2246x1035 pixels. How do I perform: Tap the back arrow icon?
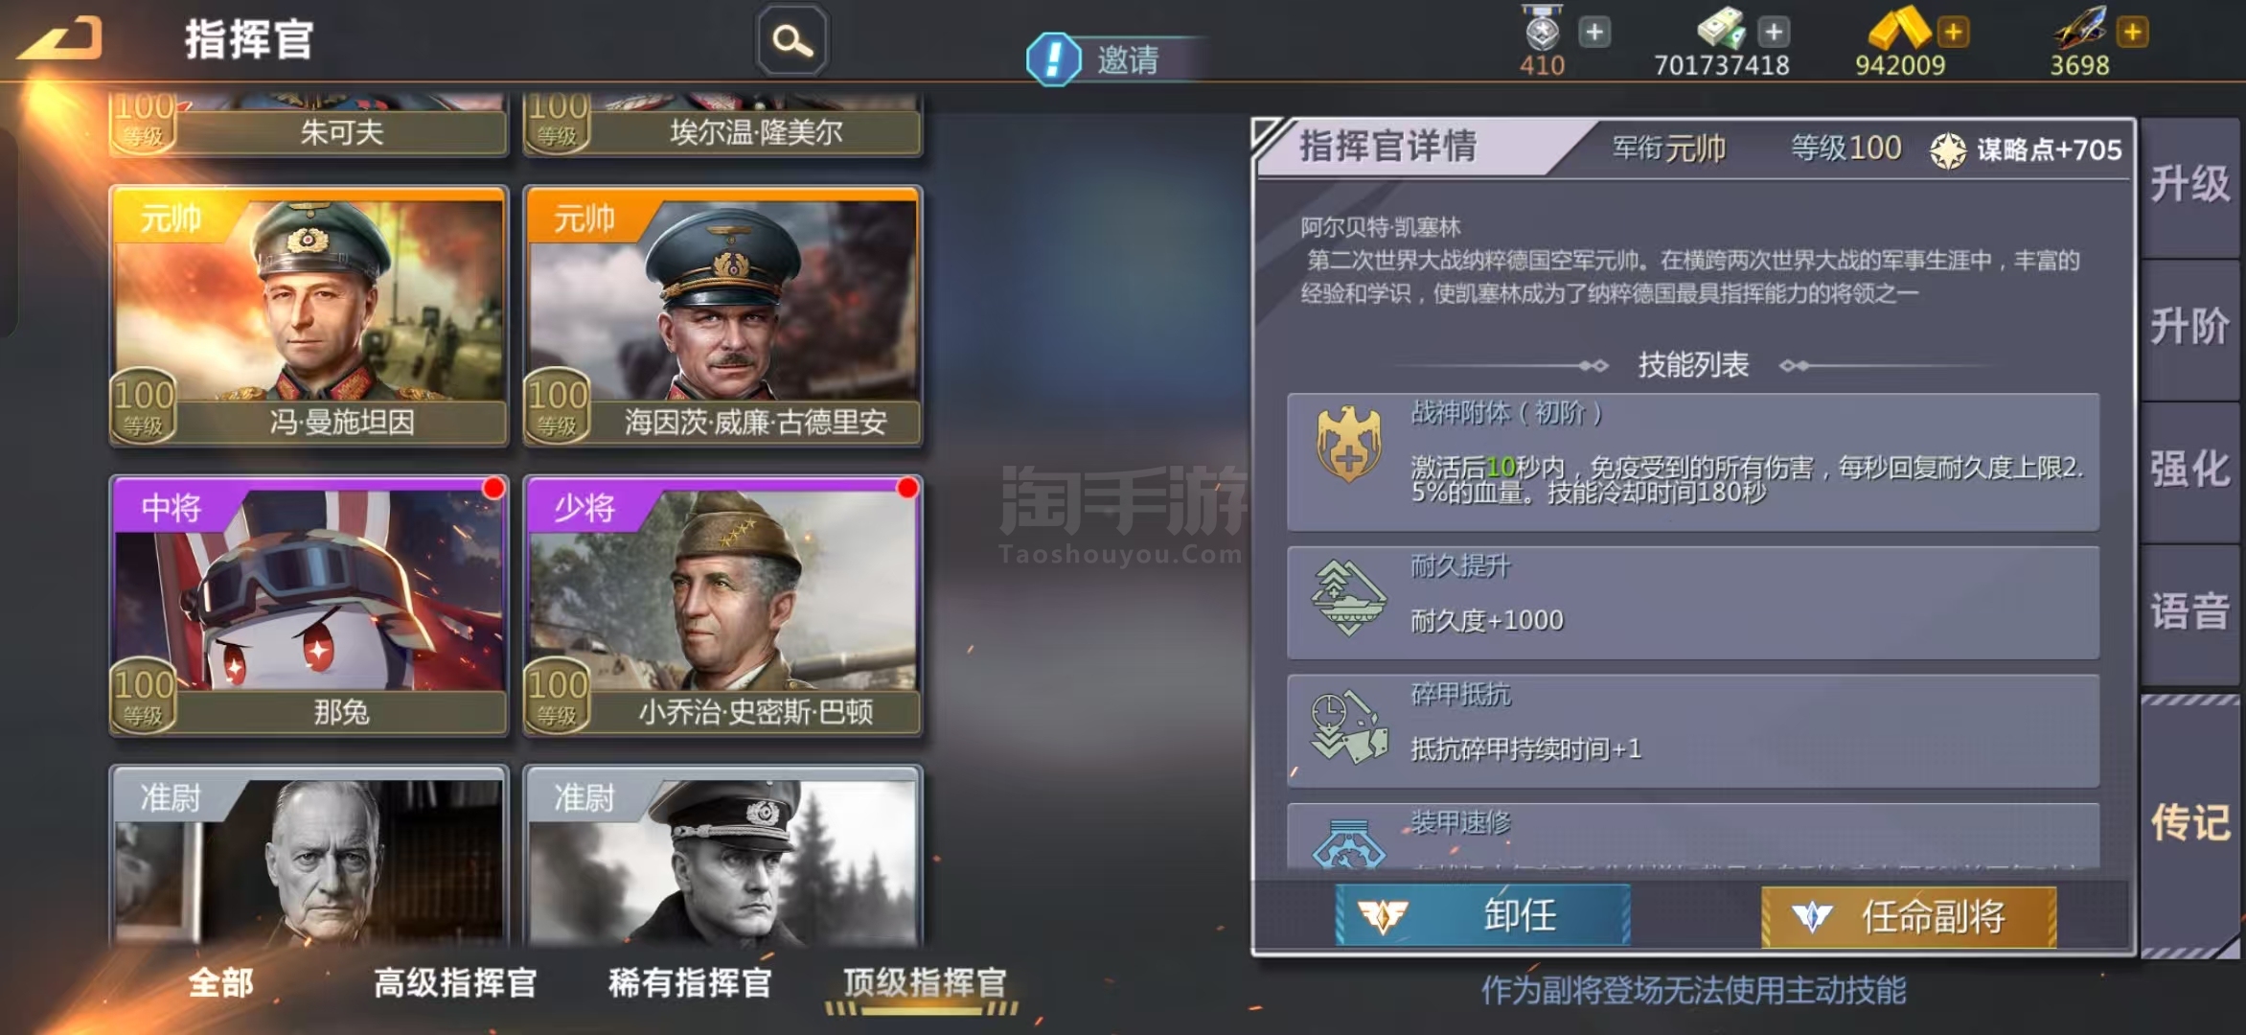click(x=59, y=39)
